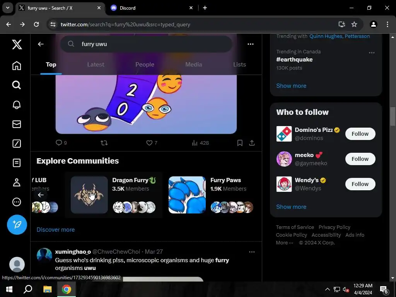Open Terms of Service link
396x297 pixels.
click(295, 227)
